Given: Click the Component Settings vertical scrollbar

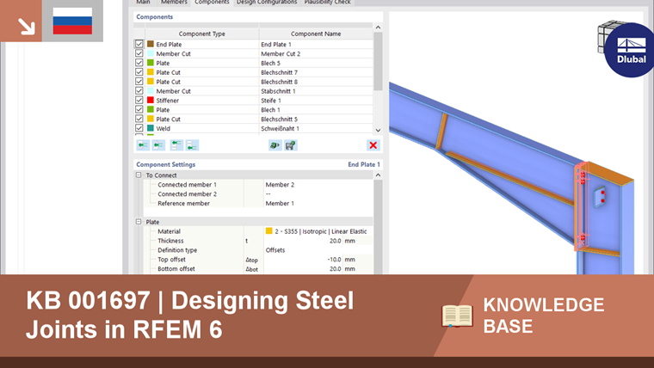Looking at the screenshot, I should click(x=378, y=227).
